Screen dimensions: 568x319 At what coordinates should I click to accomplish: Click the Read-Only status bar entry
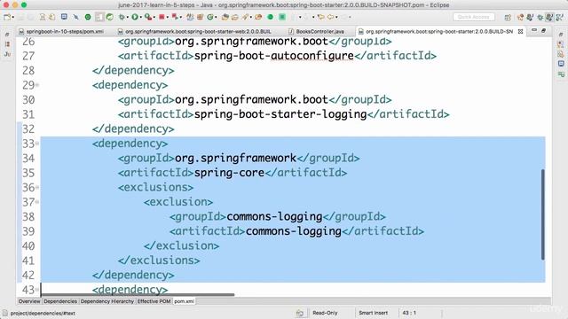[x=325, y=313]
